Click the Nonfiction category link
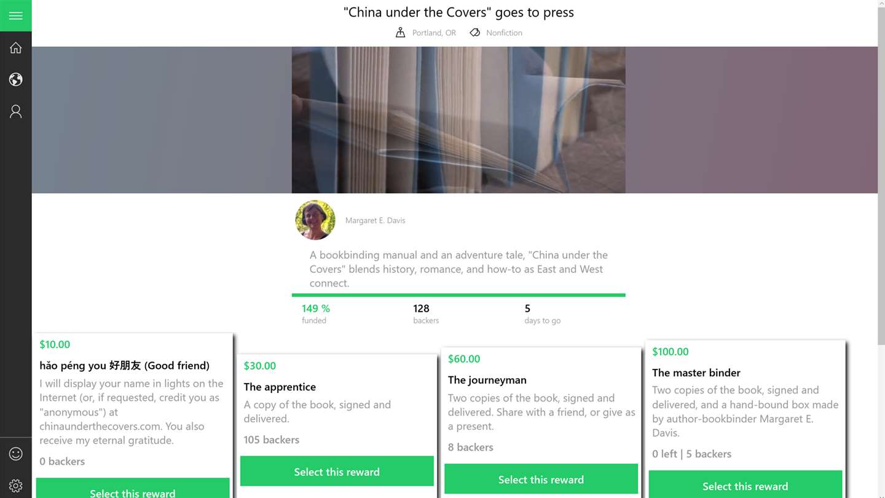 pyautogui.click(x=504, y=33)
